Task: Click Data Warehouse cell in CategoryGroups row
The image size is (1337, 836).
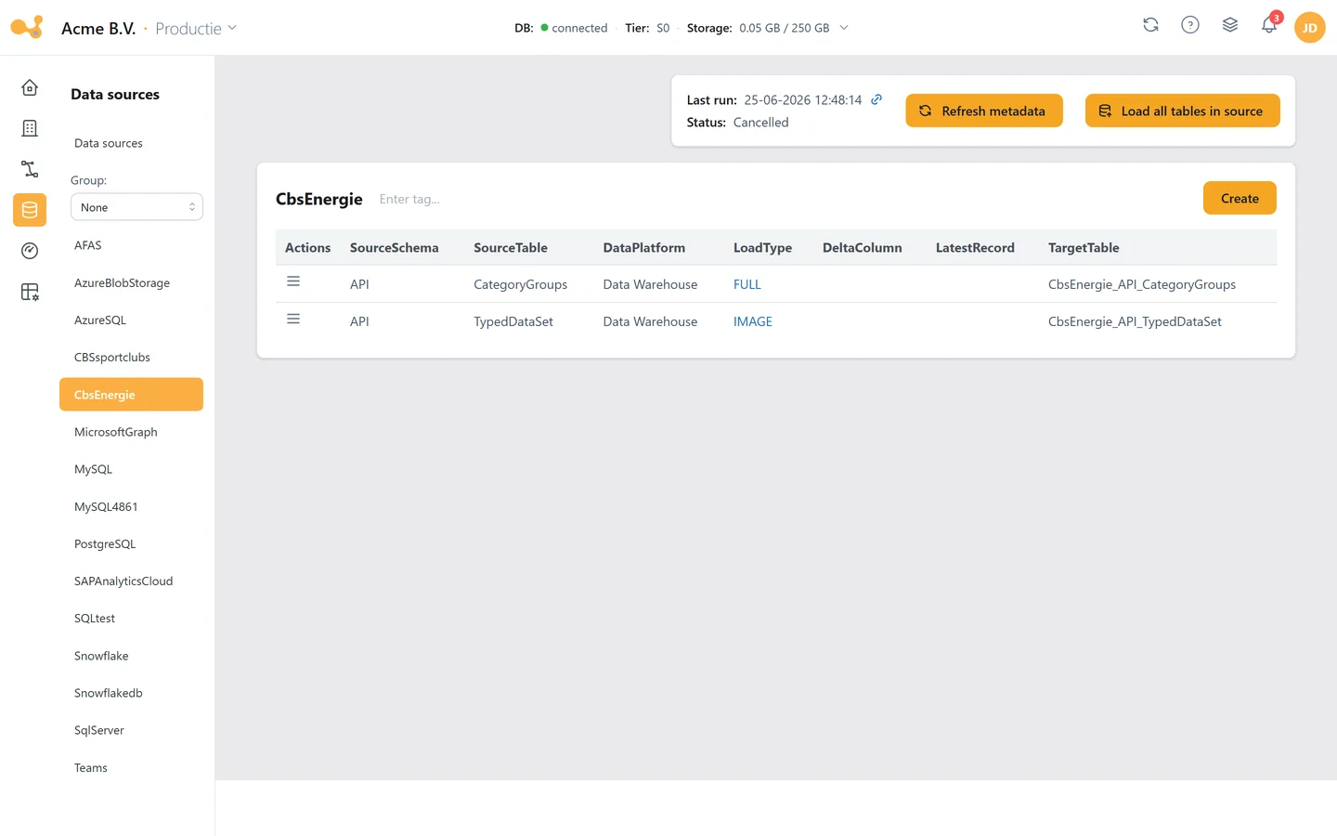Action: tap(650, 284)
